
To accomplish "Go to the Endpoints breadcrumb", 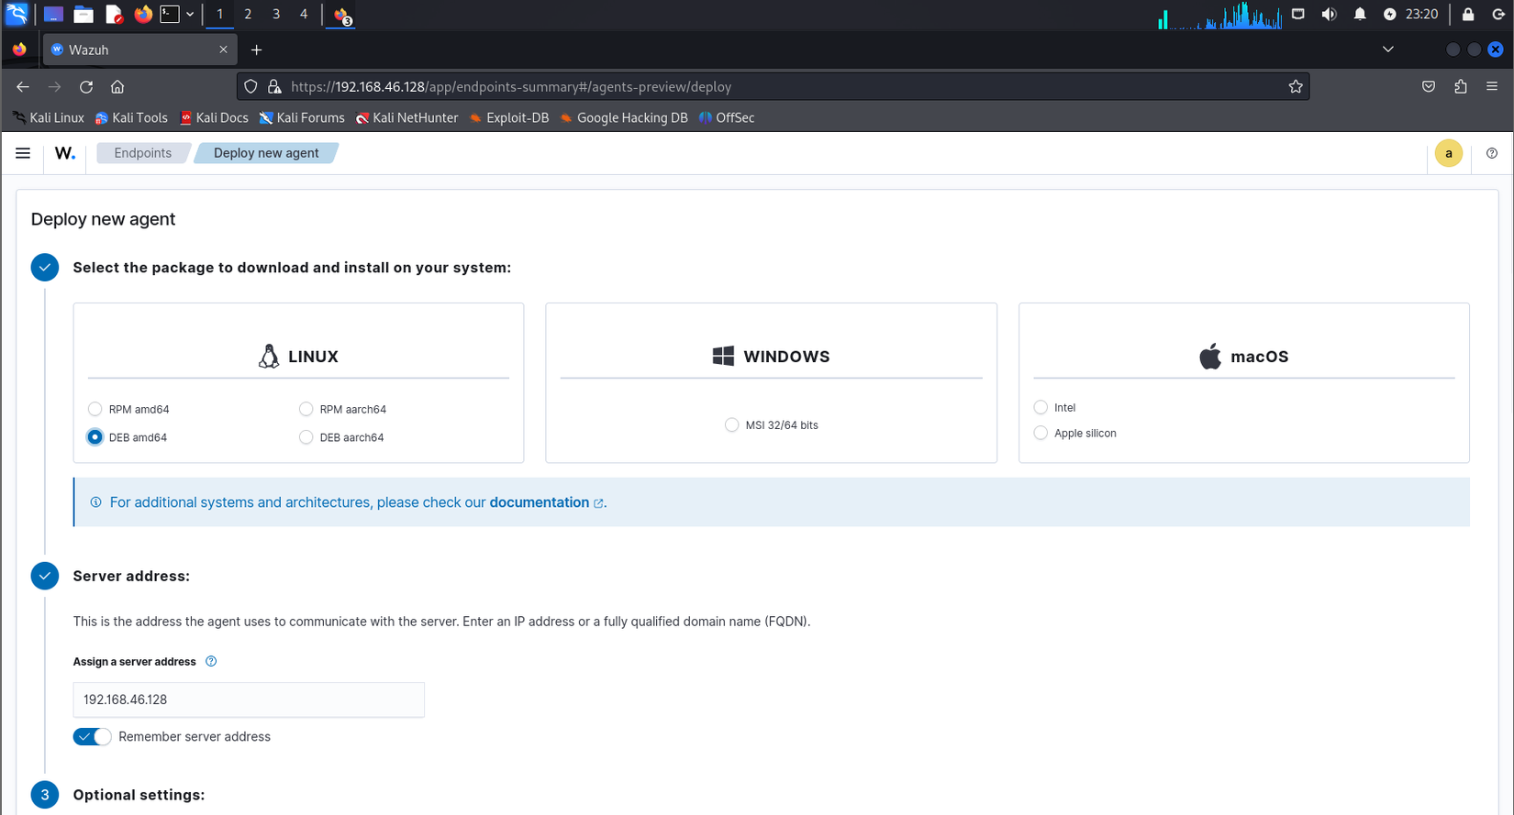I will pyautogui.click(x=142, y=153).
